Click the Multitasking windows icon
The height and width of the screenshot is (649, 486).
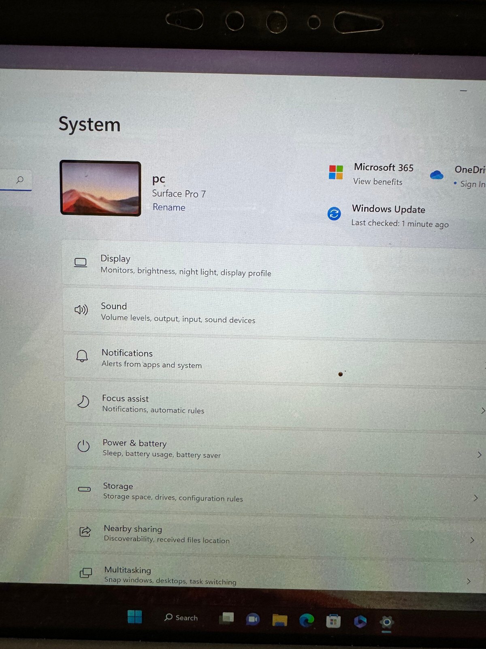pyautogui.click(x=86, y=573)
